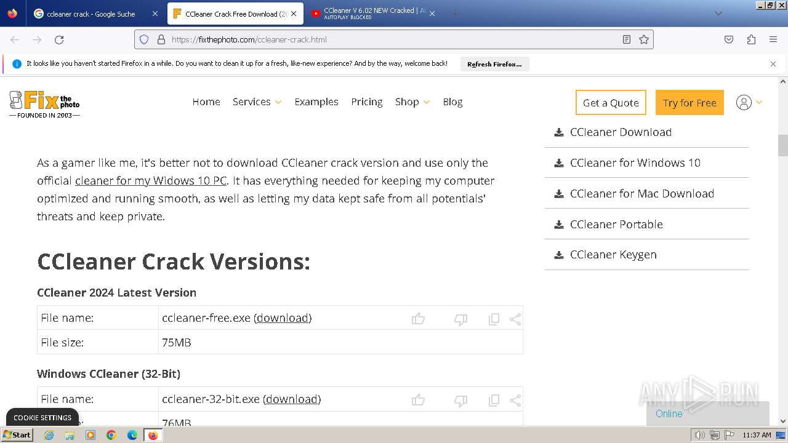The image size is (788, 443).
Task: Launch Chrome from the taskbar
Action: click(111, 435)
